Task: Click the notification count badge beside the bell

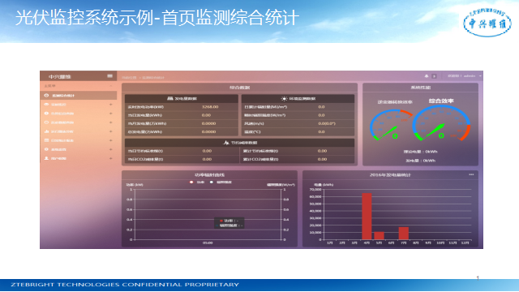Action: (434, 76)
